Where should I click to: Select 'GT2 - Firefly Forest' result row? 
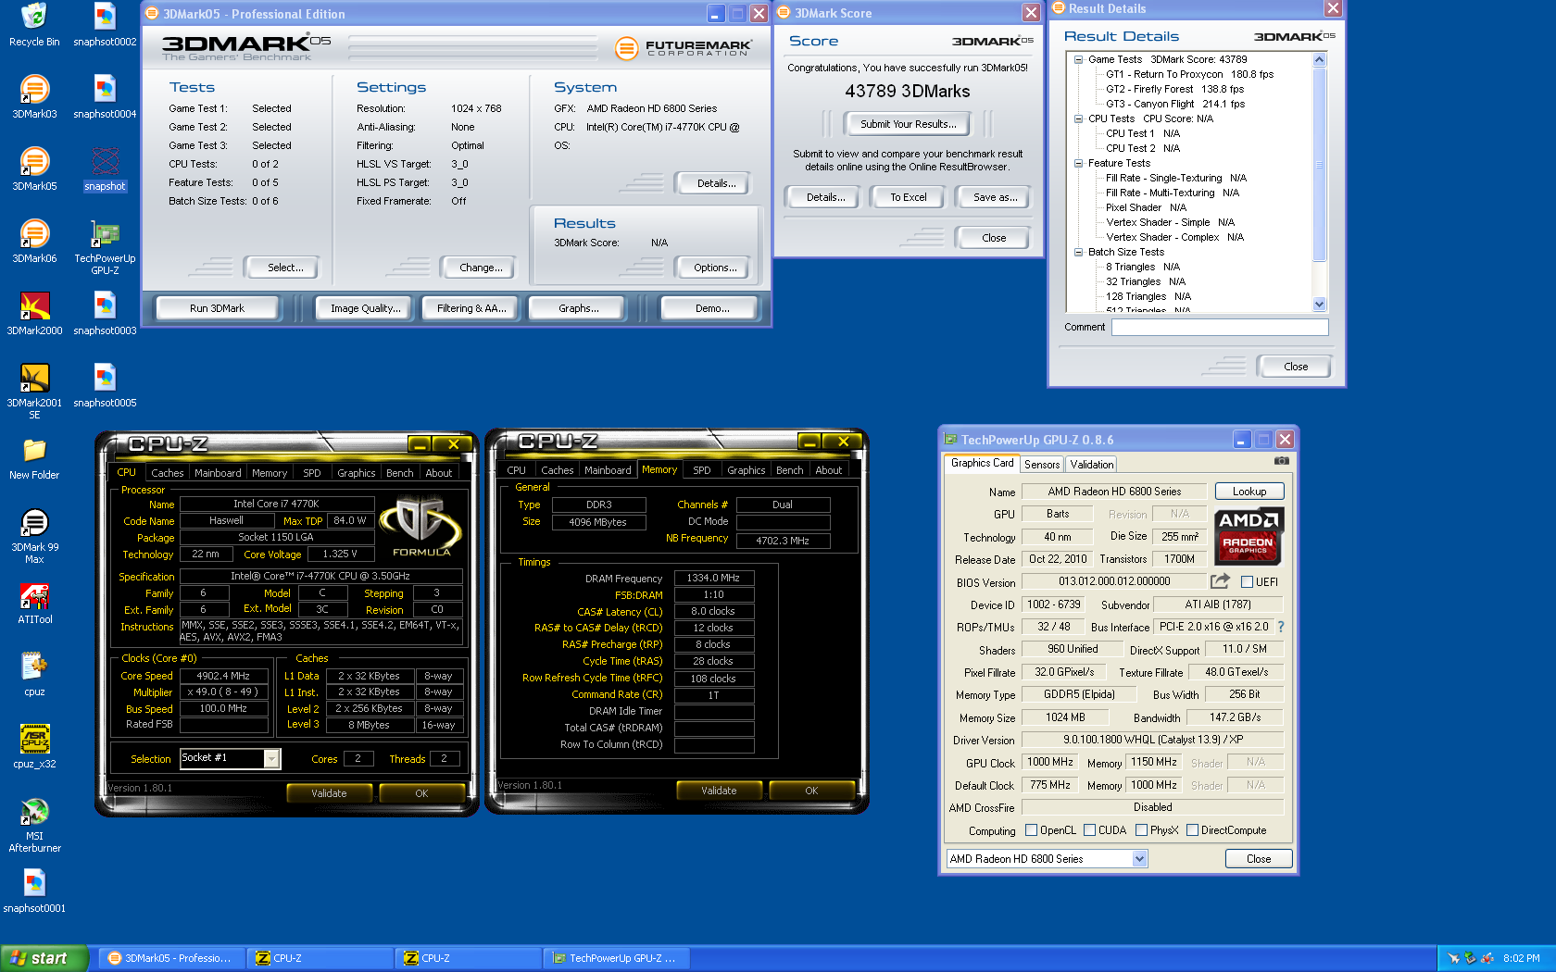(x=1174, y=89)
